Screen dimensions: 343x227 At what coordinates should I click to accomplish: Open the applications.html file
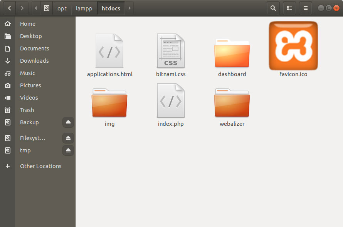click(x=109, y=50)
